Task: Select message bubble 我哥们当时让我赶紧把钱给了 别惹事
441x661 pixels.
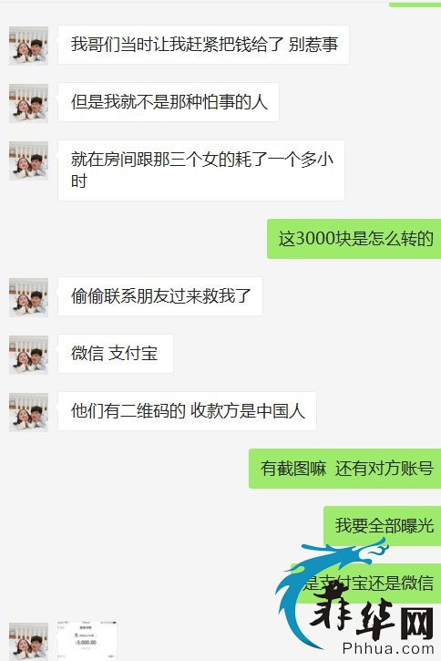Action: 203,45
